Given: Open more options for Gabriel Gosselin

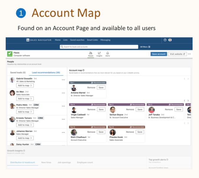Looking at the screenshot, I should click(x=63, y=80).
